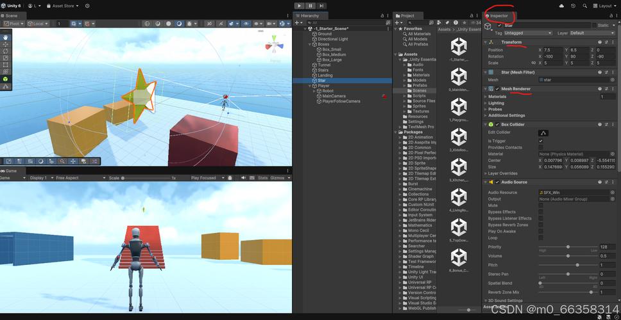The width and height of the screenshot is (621, 320).
Task: Open Transform component help icon
Action: pos(600,42)
